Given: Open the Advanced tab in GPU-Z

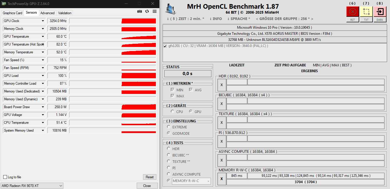Looking at the screenshot, I should click(x=47, y=13).
